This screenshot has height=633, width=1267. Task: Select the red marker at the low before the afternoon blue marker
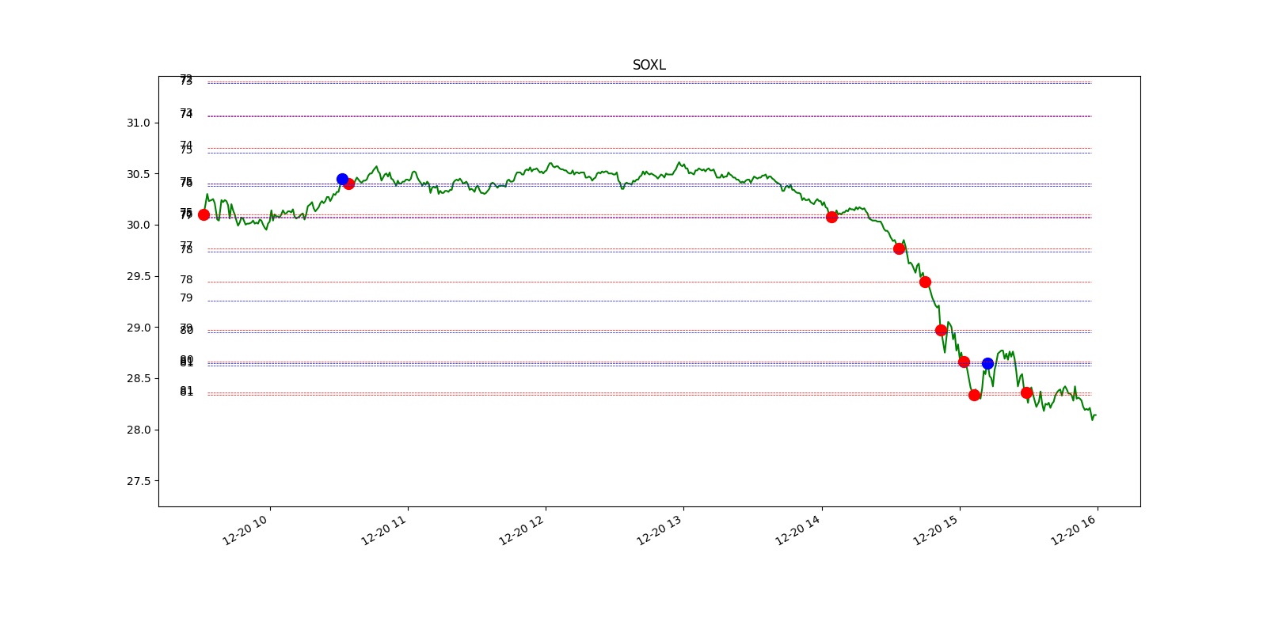pyautogui.click(x=974, y=395)
